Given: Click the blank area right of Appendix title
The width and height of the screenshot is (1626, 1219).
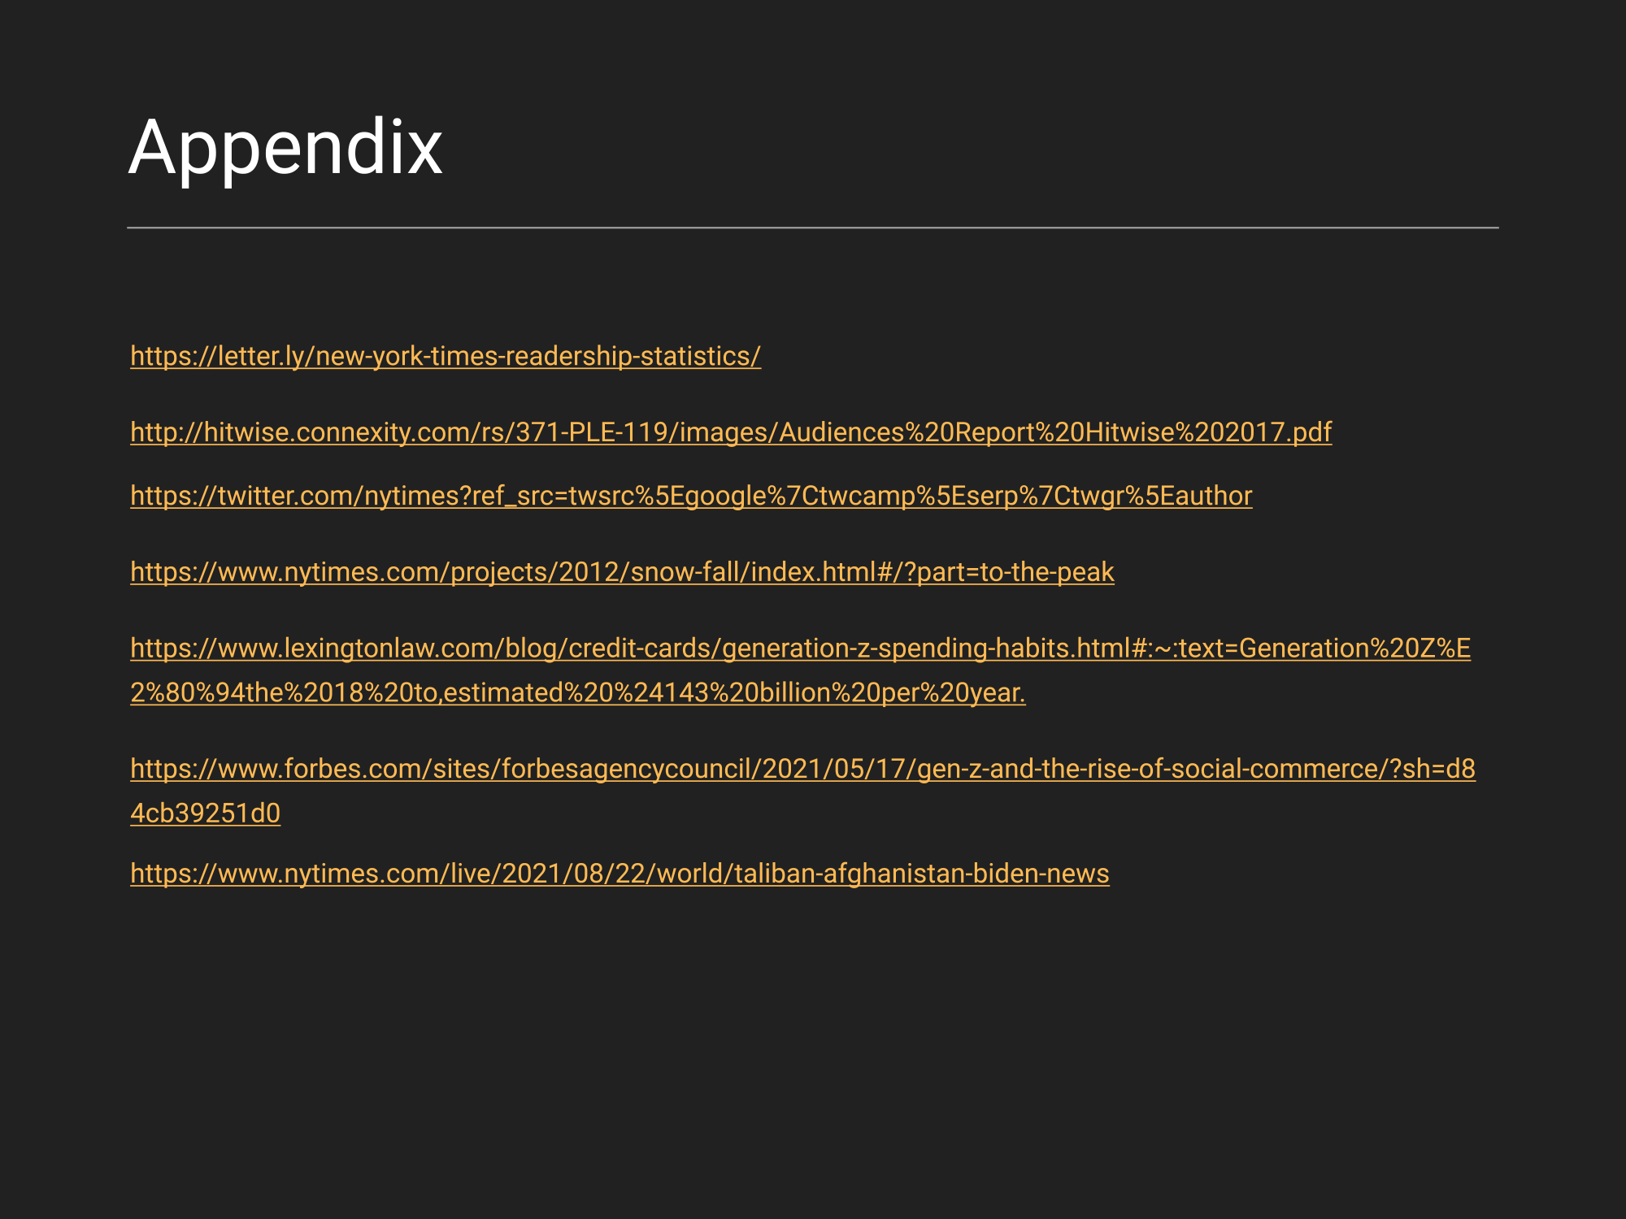Looking at the screenshot, I should pyautogui.click(x=976, y=147).
